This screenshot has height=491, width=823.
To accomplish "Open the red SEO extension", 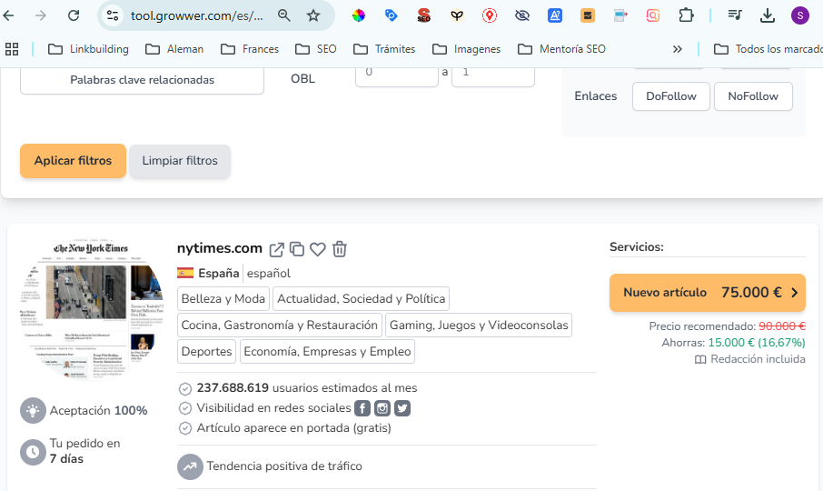I will [423, 15].
